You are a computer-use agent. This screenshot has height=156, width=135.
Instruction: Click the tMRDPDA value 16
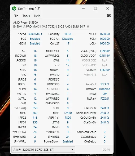click(68, 132)
